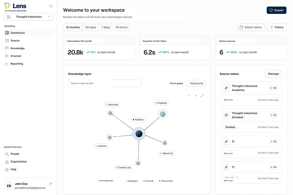This screenshot has width=293, height=195.
Task: Open Source in the sidebar
Action: tap(28, 41)
